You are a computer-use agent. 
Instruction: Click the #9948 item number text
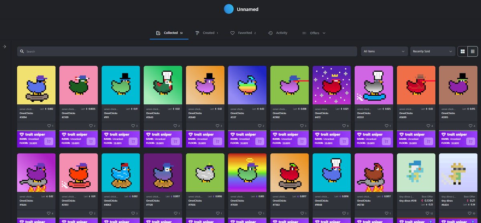point(318,205)
